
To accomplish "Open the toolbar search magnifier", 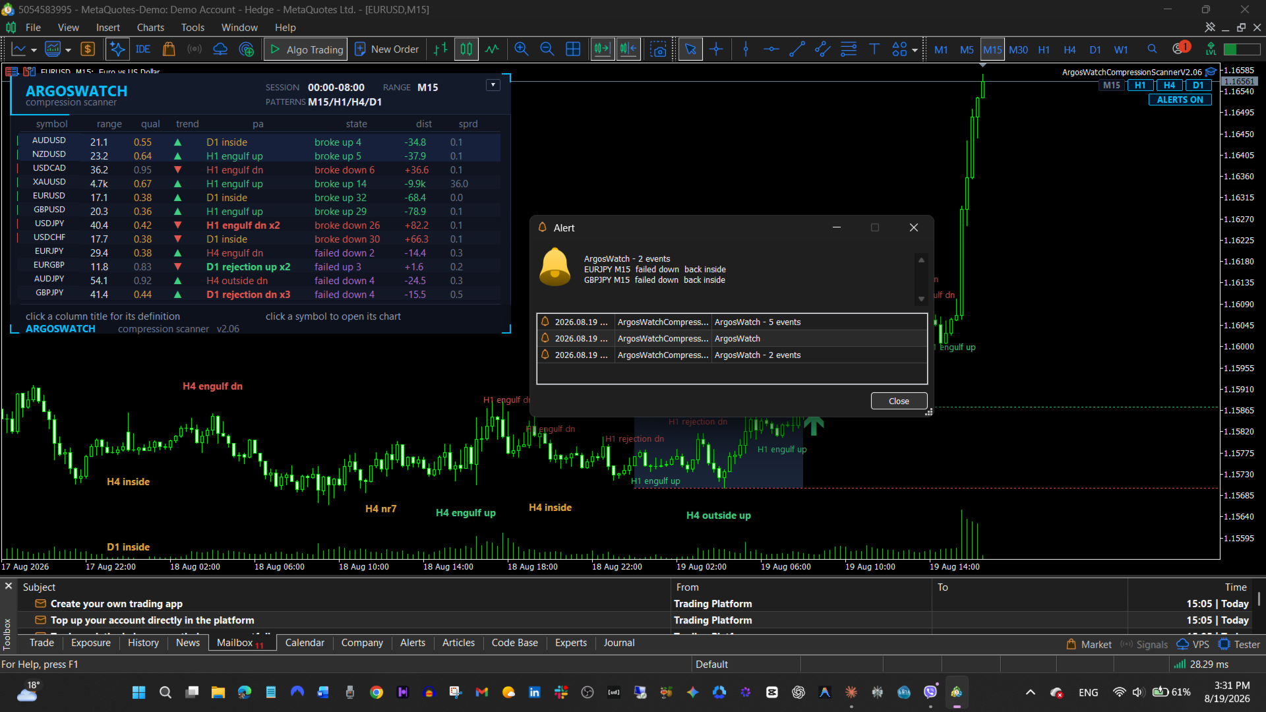I will pyautogui.click(x=1152, y=49).
